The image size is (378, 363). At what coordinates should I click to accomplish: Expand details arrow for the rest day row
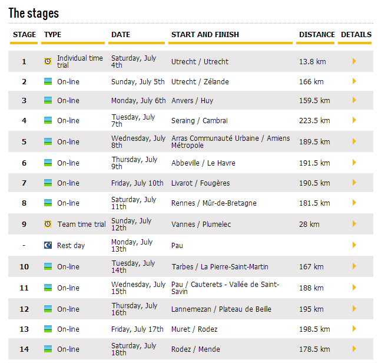354,245
